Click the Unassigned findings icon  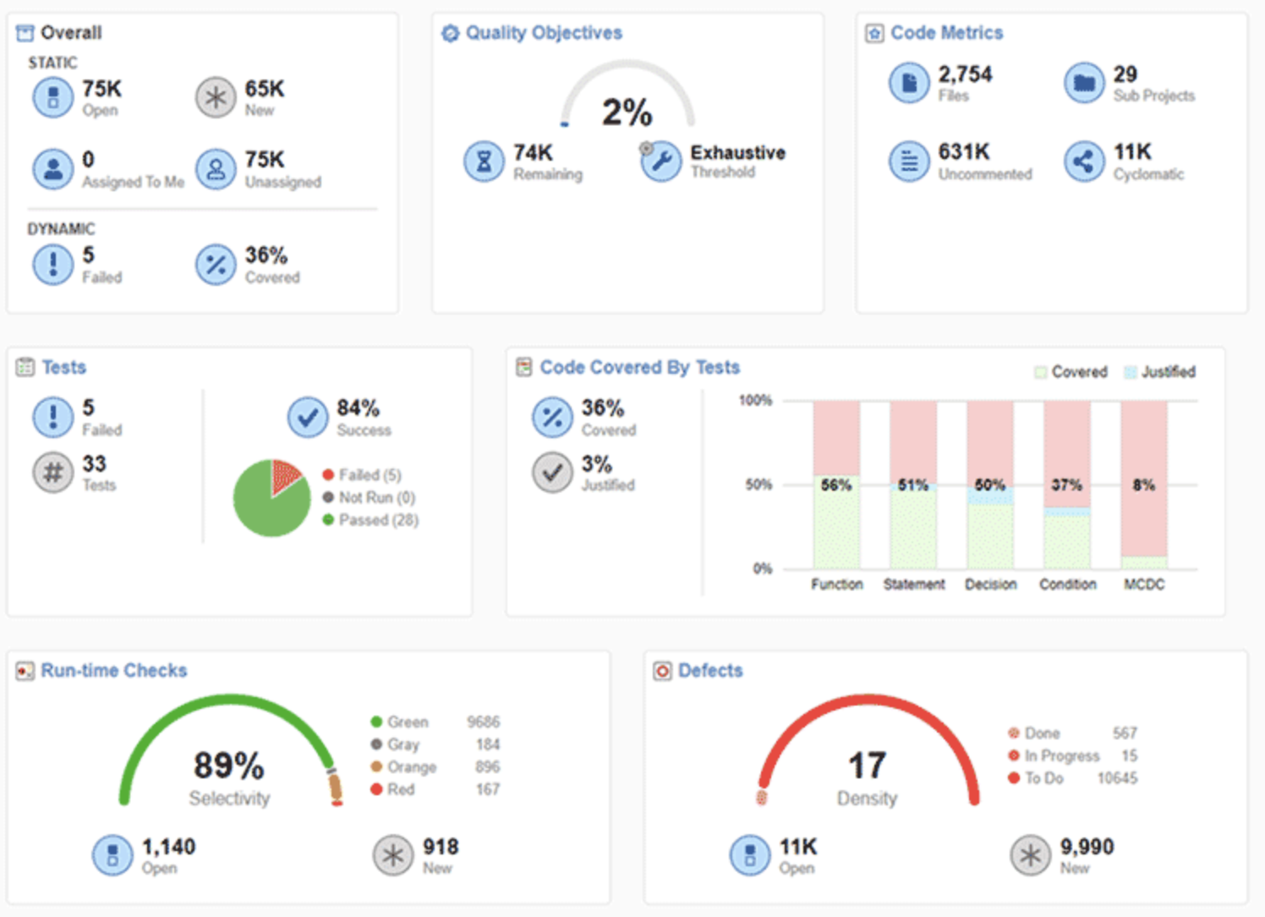tap(216, 168)
